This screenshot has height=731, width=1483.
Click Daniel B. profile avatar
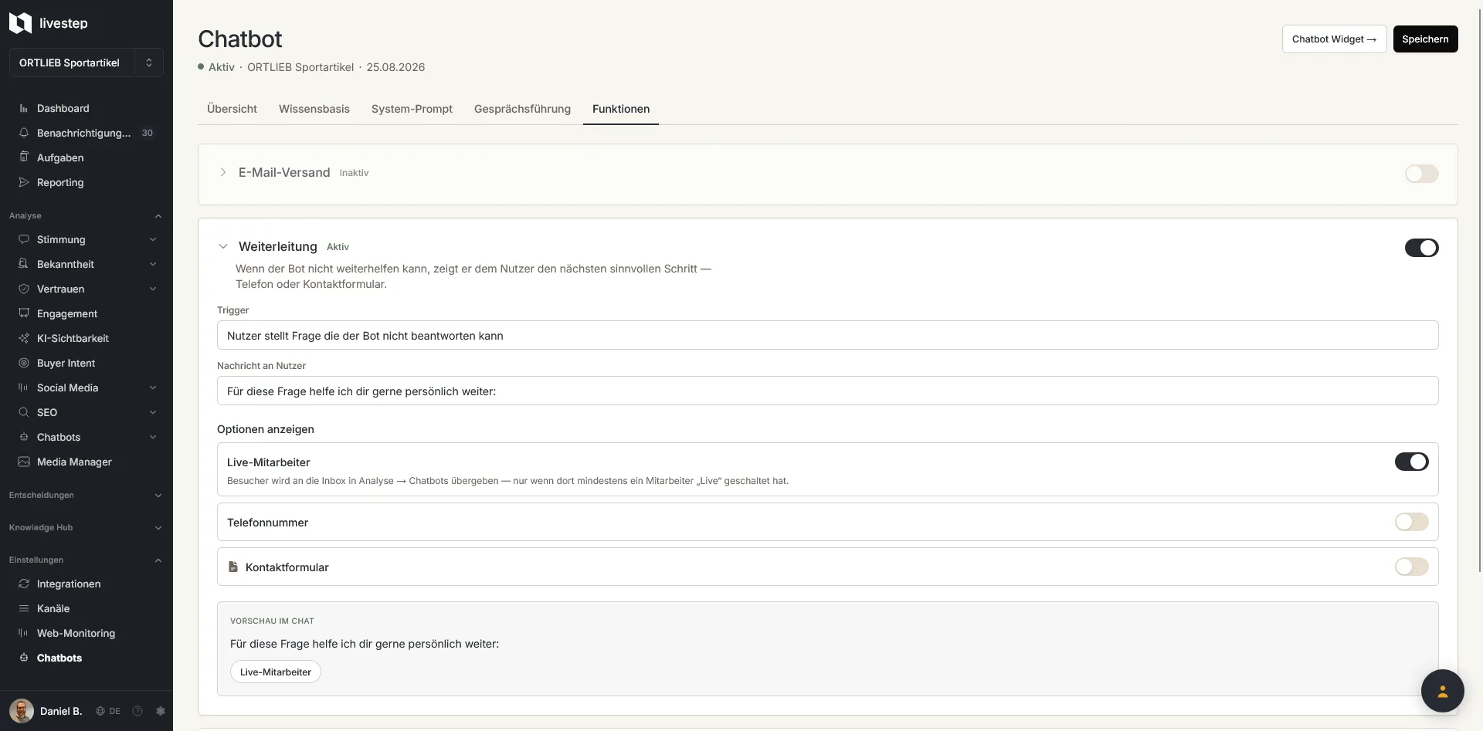(22, 711)
